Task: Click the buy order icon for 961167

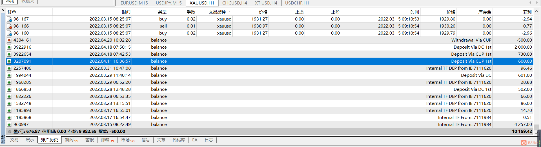Action: click(9, 19)
